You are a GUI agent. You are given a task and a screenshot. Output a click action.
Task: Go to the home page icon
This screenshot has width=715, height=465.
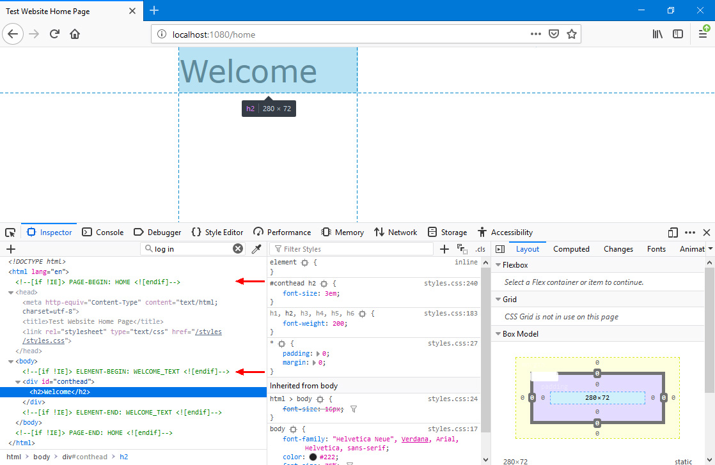click(75, 34)
